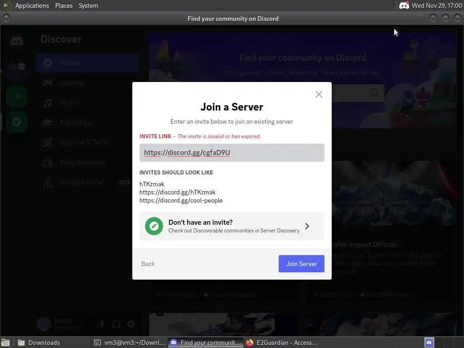This screenshot has width=464, height=348.
Task: Open Server Discovery via the chevron arrow
Action: click(307, 226)
